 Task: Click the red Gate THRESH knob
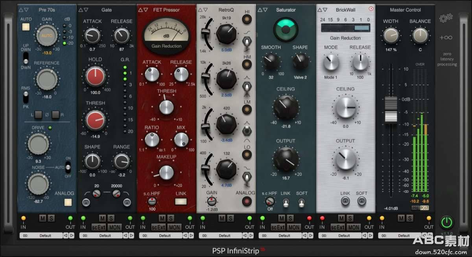(95, 120)
